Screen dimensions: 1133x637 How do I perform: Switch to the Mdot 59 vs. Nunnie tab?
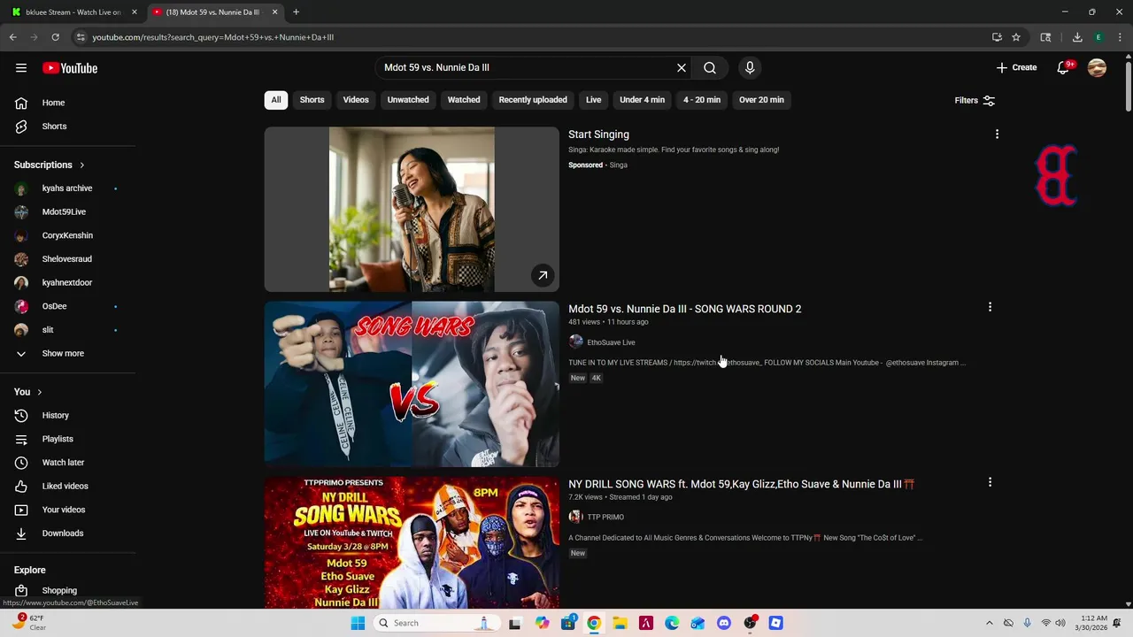(216, 12)
